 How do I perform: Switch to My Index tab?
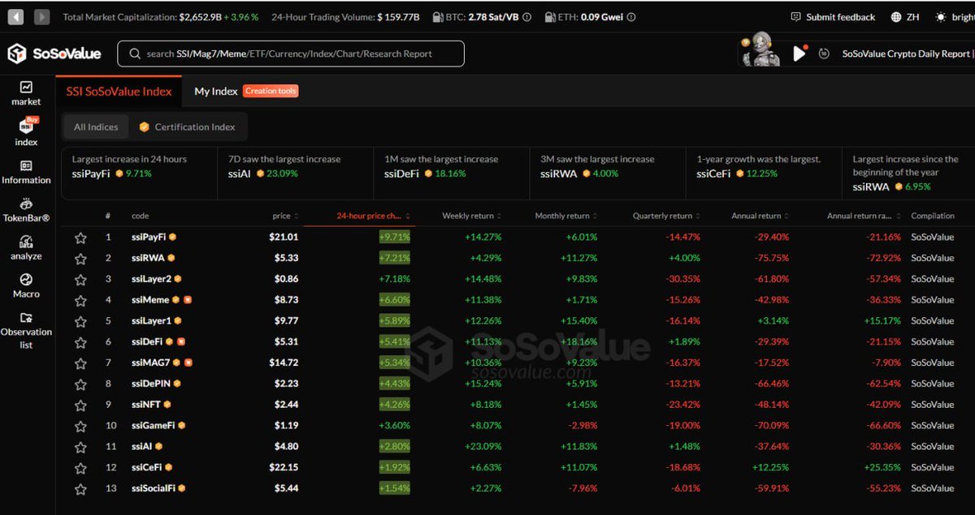coord(216,91)
